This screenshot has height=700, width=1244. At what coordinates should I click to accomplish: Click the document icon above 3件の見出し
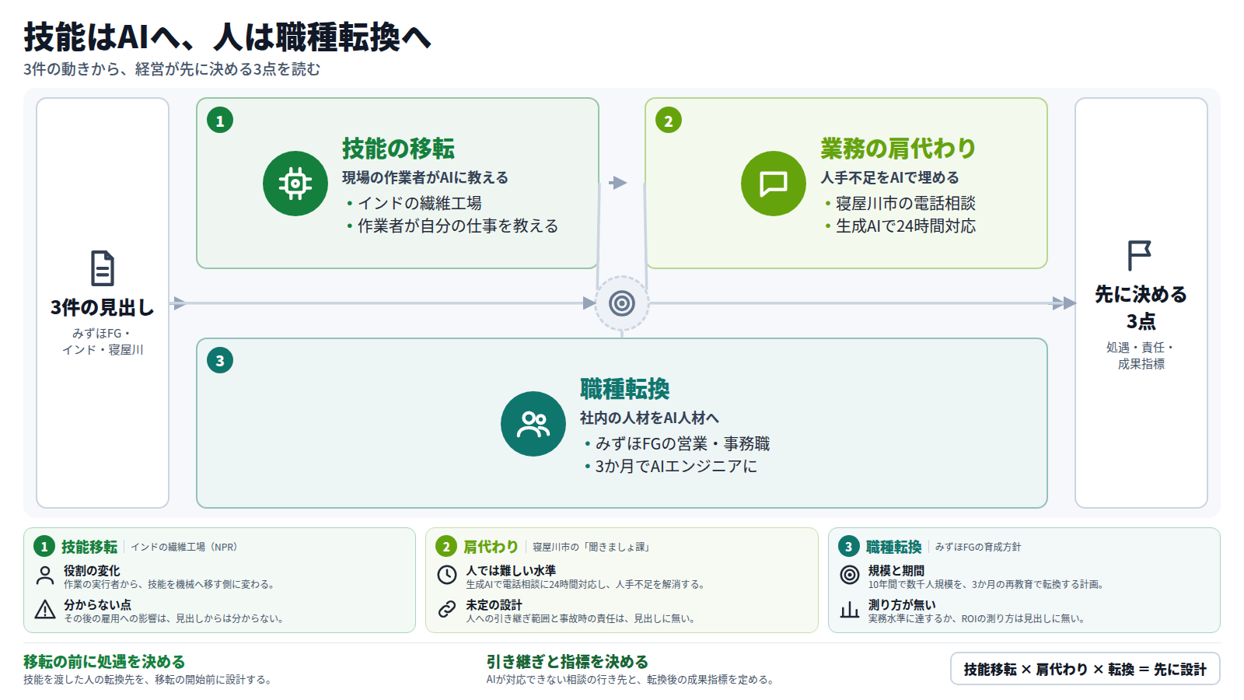tap(103, 268)
